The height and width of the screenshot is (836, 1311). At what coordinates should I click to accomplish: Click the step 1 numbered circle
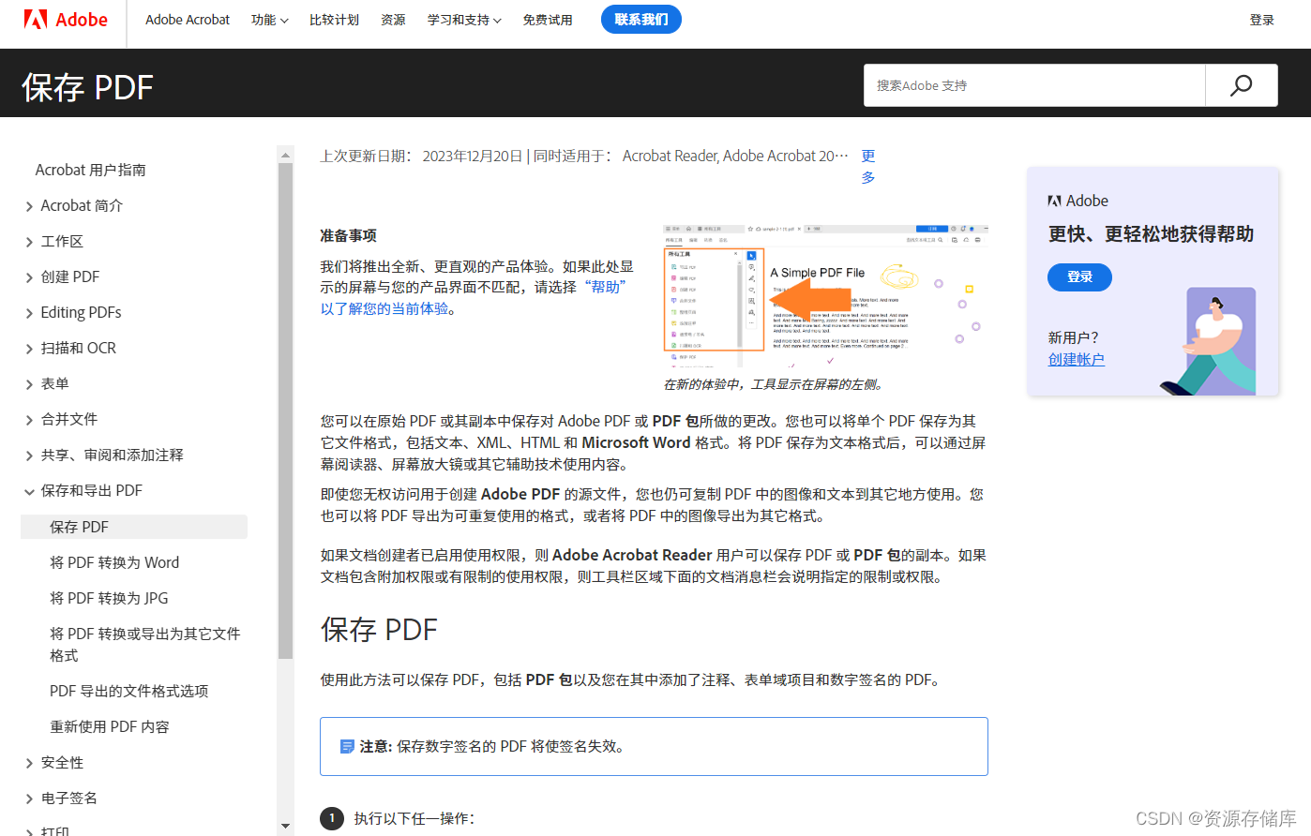[332, 818]
